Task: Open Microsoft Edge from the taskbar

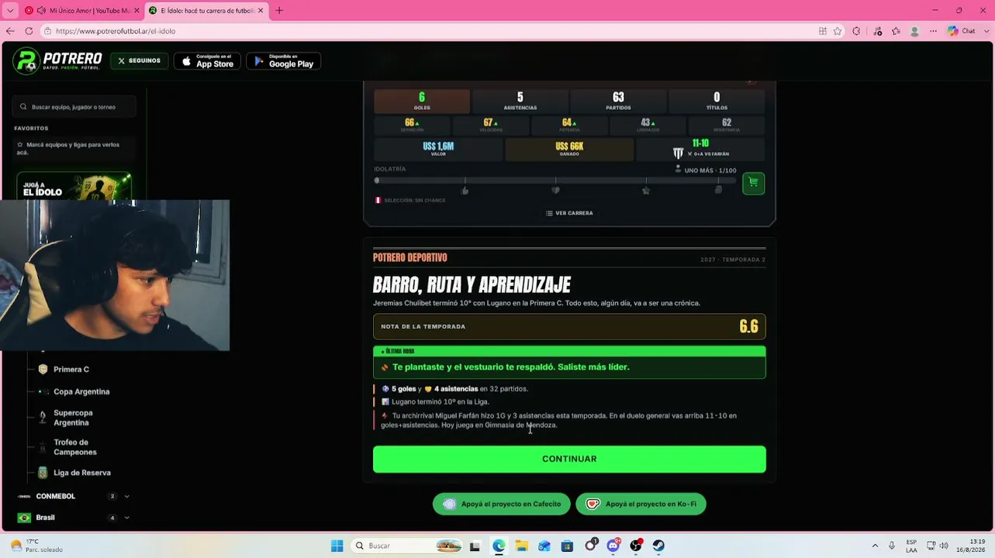Action: (x=499, y=546)
